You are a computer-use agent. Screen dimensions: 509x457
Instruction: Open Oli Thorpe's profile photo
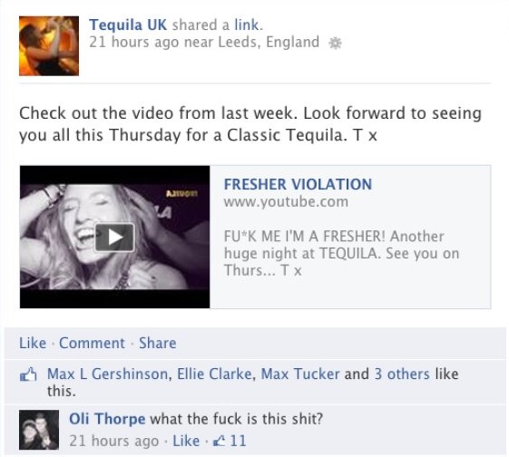(x=39, y=430)
